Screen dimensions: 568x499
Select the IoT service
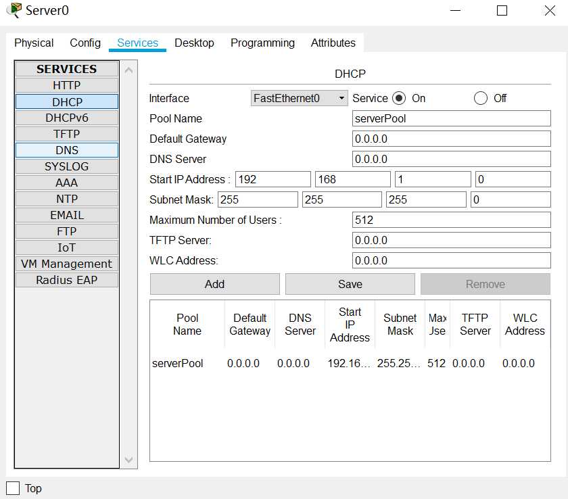67,247
